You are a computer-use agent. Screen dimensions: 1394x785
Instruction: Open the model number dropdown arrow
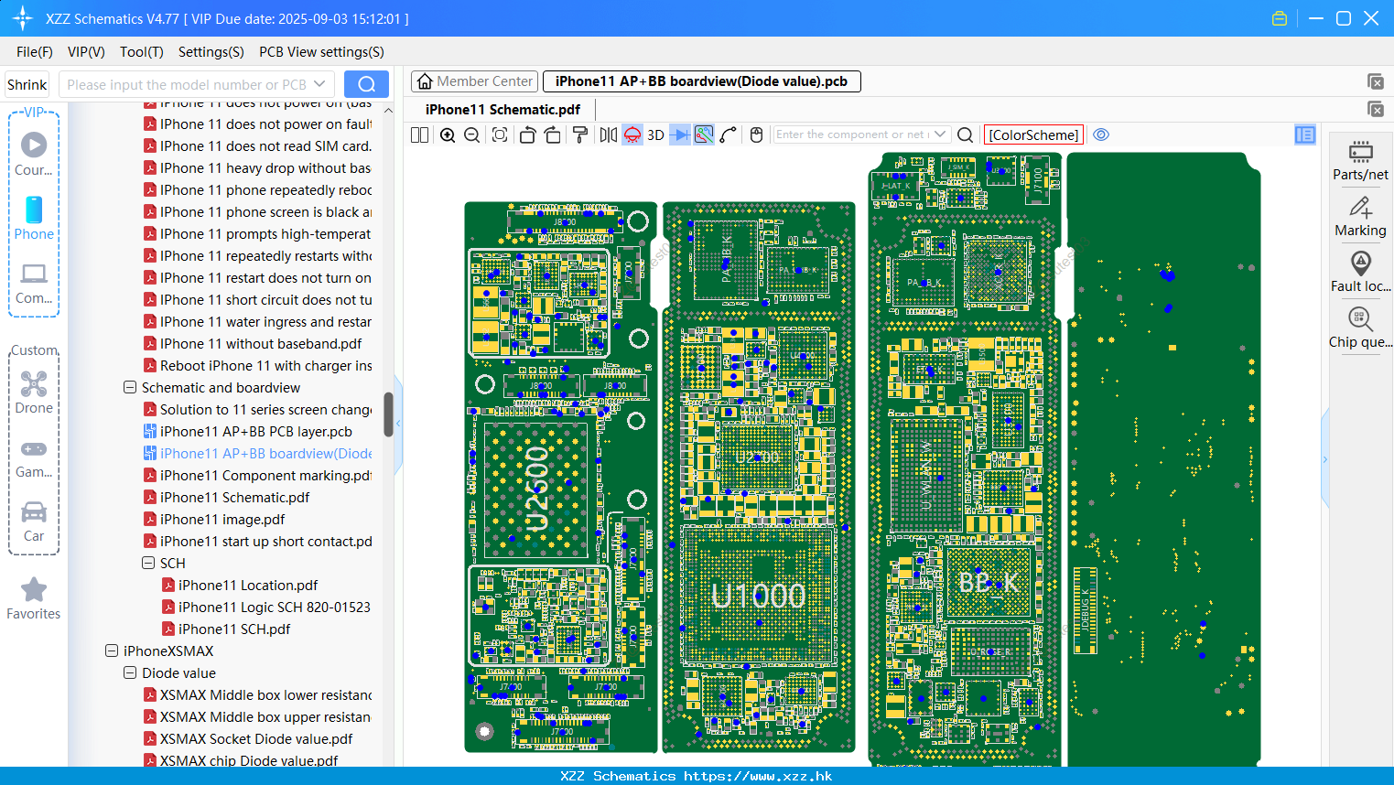[x=319, y=84]
